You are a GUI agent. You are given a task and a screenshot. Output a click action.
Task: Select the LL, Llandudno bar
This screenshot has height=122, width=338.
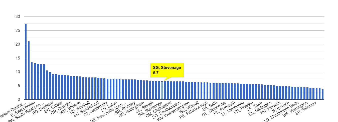click(244, 92)
